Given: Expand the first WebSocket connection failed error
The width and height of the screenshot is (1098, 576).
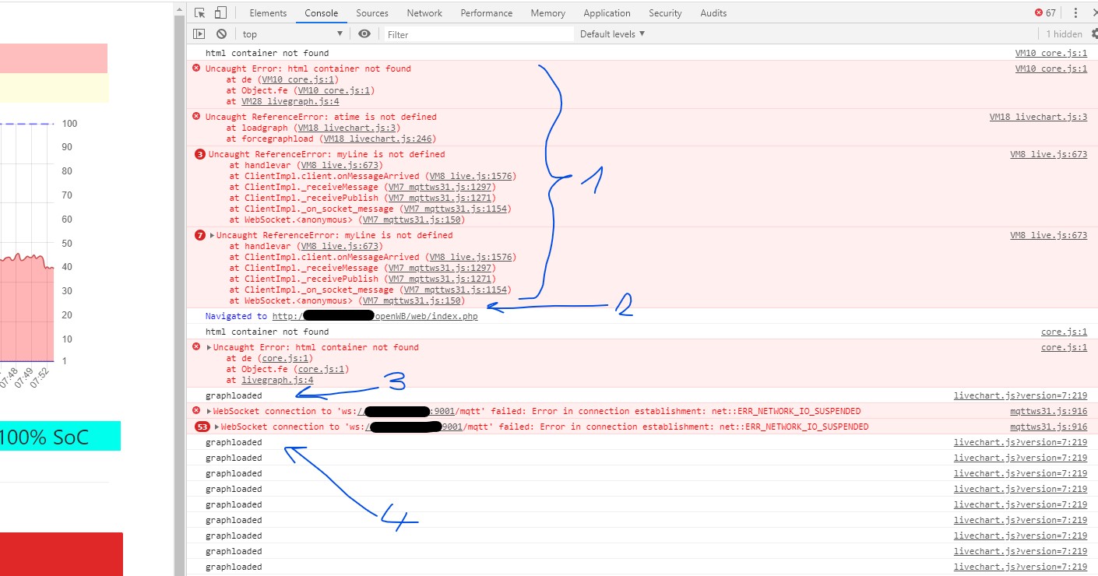Looking at the screenshot, I should (209, 411).
